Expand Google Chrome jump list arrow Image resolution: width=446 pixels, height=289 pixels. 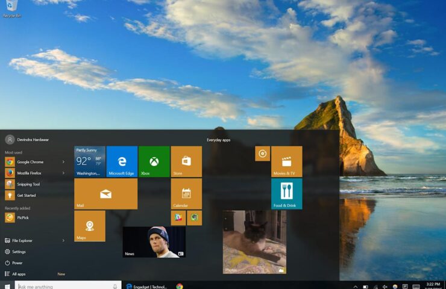[x=63, y=162]
